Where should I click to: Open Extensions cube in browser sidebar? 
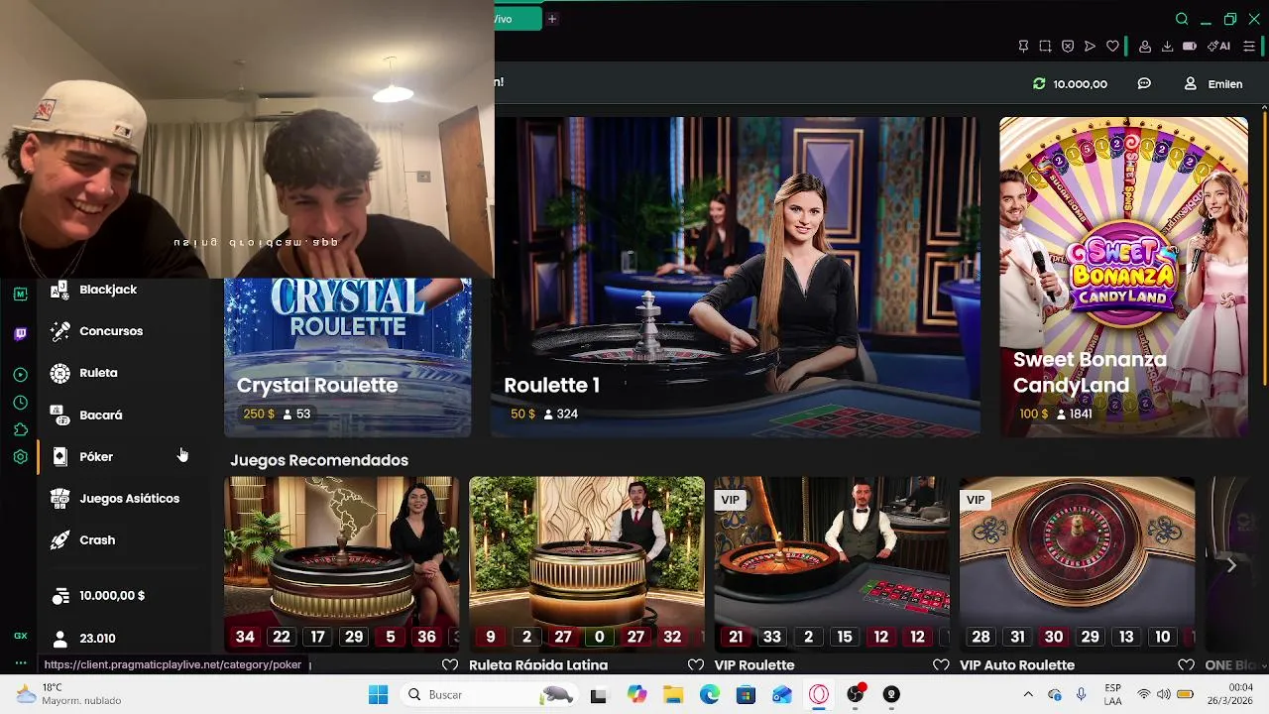pos(20,429)
